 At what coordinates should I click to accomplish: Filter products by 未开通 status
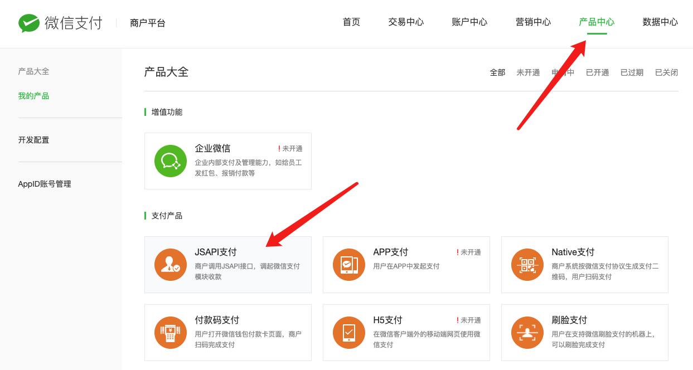pos(528,72)
